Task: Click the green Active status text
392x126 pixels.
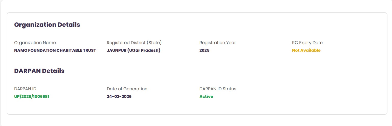Action: pyautogui.click(x=206, y=97)
